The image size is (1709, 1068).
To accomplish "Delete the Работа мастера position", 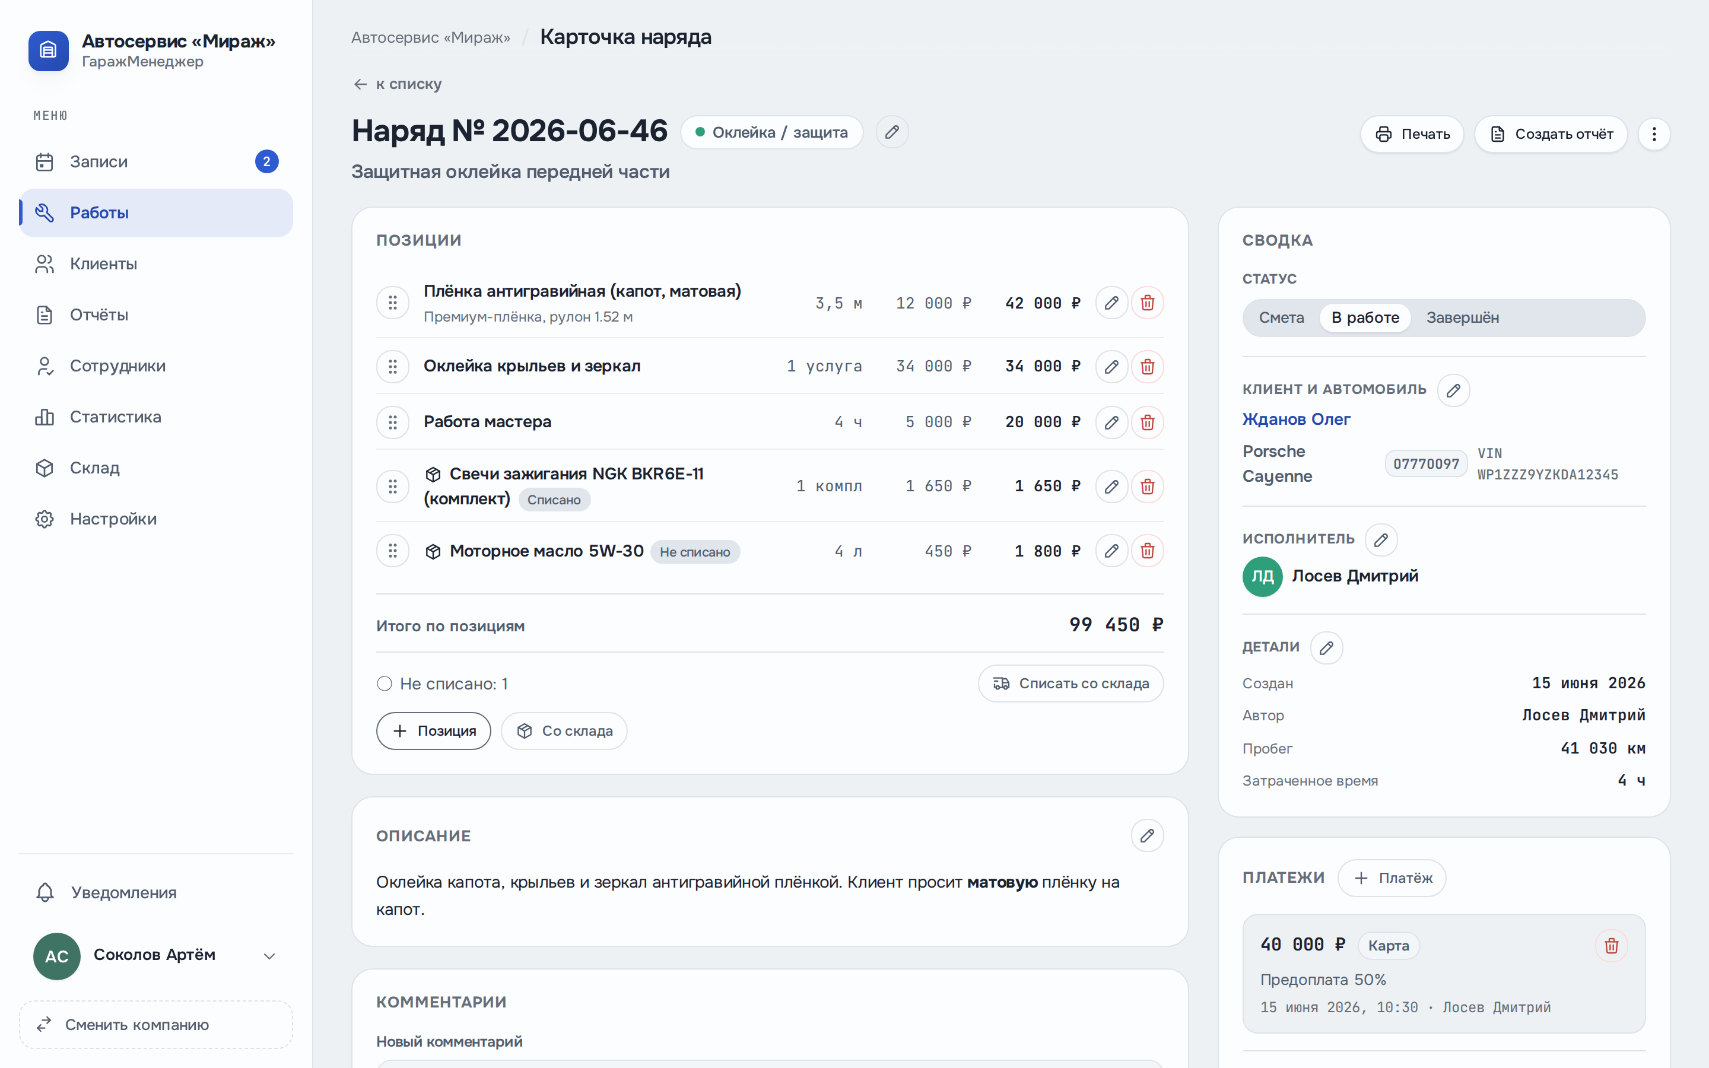I will pyautogui.click(x=1147, y=422).
